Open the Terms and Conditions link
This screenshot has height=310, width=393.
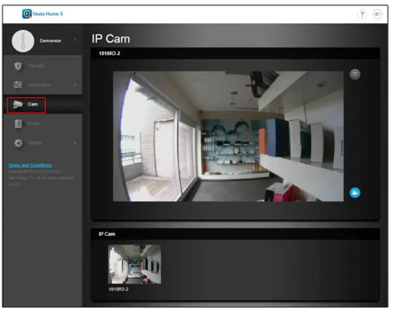pos(30,165)
